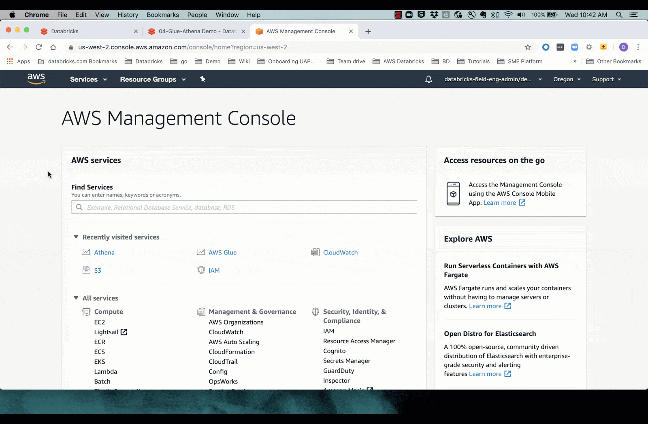The width and height of the screenshot is (648, 424).
Task: Collapse the Recently visited services section
Action: 76,237
